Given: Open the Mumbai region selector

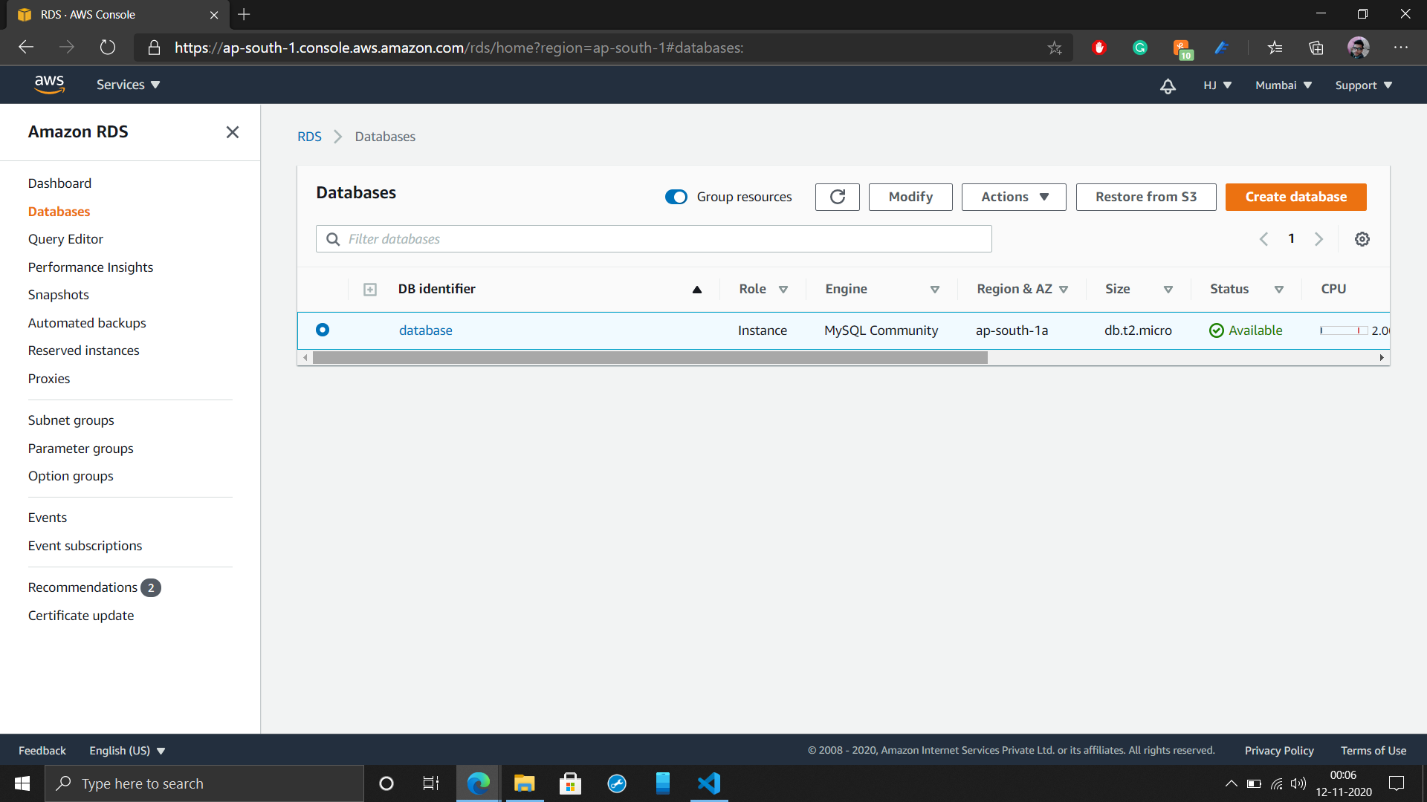Looking at the screenshot, I should pyautogui.click(x=1283, y=85).
